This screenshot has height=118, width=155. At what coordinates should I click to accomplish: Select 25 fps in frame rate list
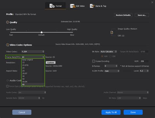click(33, 71)
